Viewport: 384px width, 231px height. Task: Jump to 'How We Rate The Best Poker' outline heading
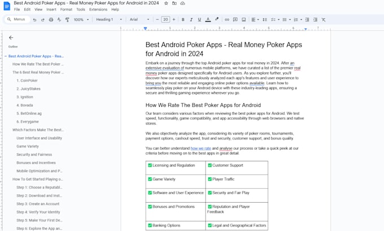[38, 64]
